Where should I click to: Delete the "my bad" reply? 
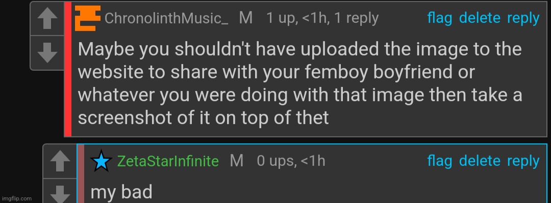tap(480, 161)
